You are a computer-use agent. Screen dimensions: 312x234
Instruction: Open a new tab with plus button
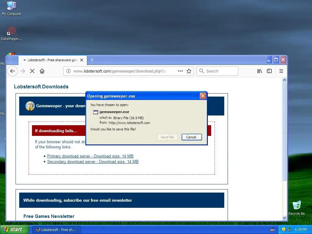pos(92,60)
